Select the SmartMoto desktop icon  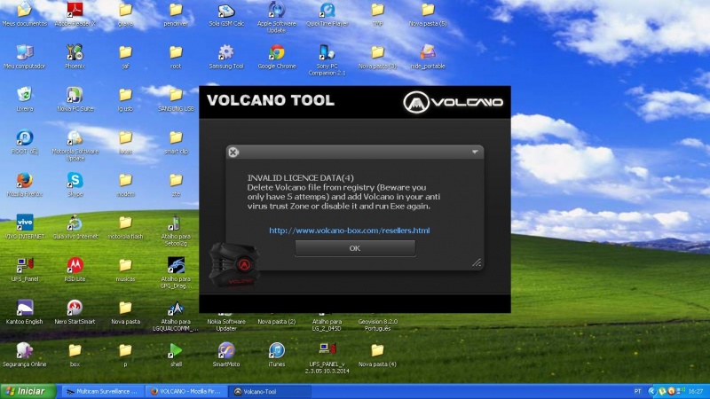[226, 355]
